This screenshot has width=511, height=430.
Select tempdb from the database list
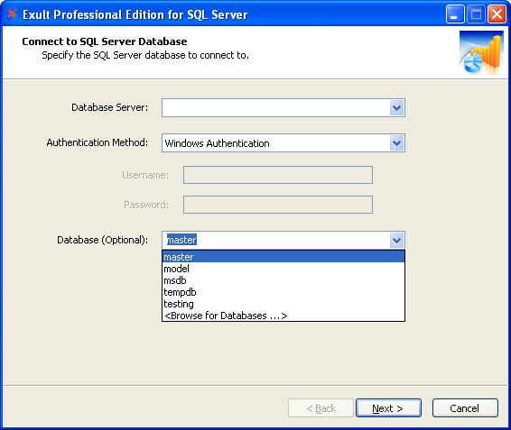pyautogui.click(x=283, y=292)
